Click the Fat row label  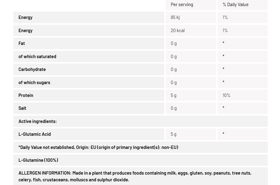[22, 43]
